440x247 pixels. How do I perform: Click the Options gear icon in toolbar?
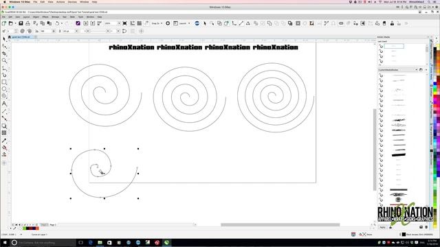(168, 23)
